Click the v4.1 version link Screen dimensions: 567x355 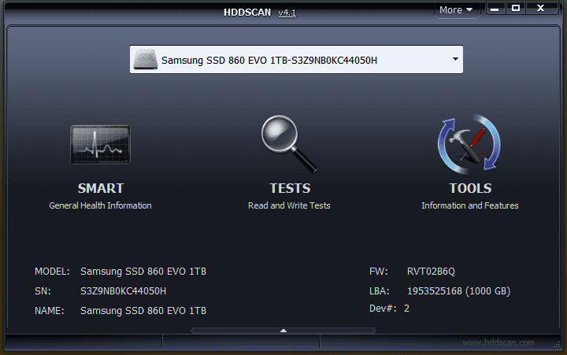pyautogui.click(x=287, y=13)
